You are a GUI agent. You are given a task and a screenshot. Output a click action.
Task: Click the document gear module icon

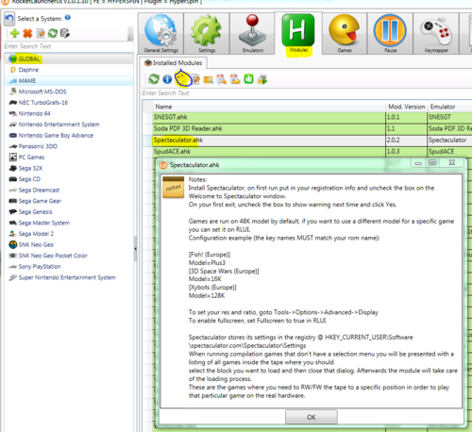(x=235, y=79)
